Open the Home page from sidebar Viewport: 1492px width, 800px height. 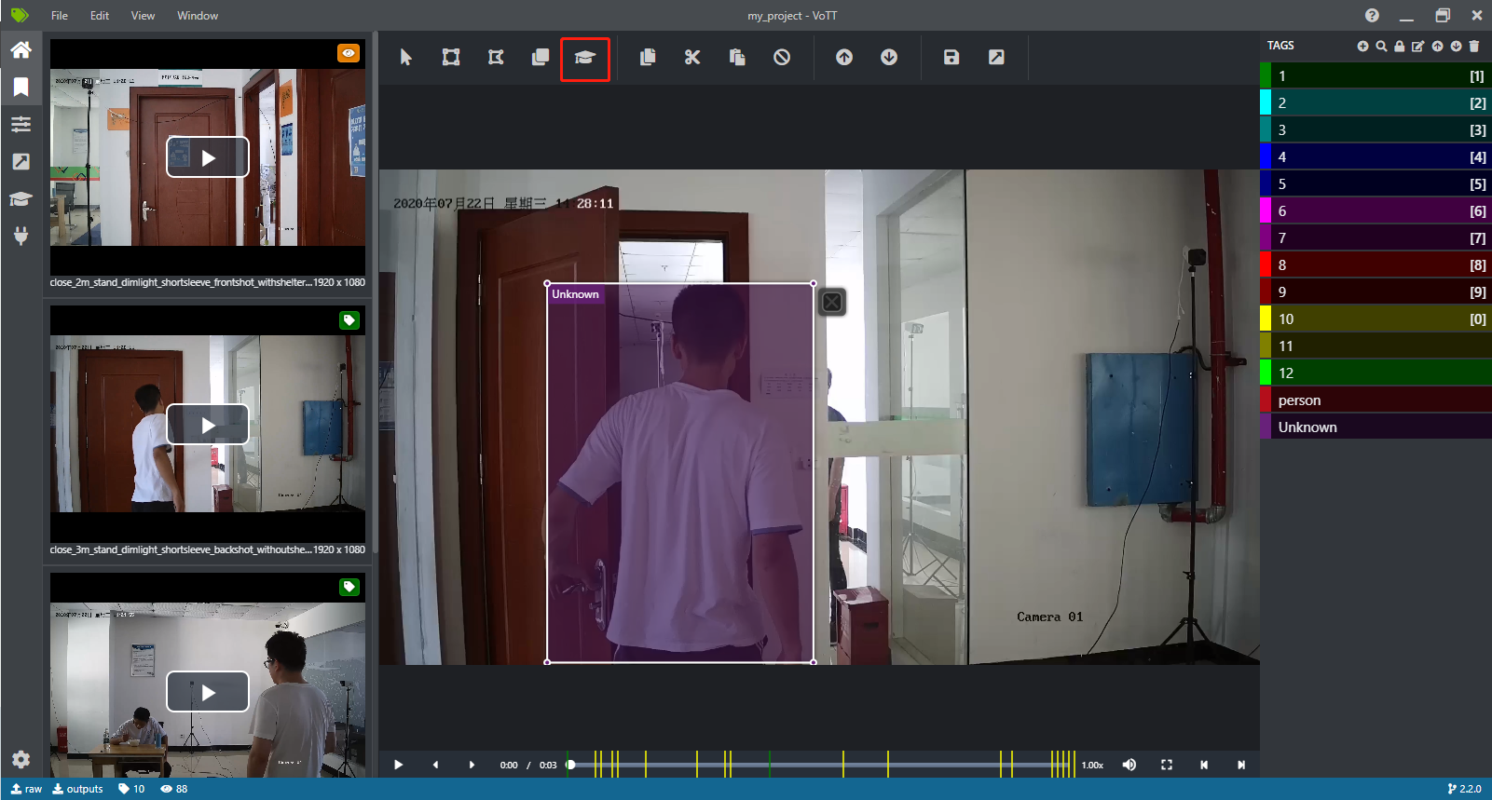tap(21, 49)
